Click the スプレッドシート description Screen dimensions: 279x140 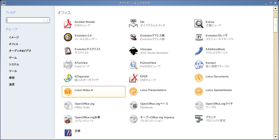(84, 121)
